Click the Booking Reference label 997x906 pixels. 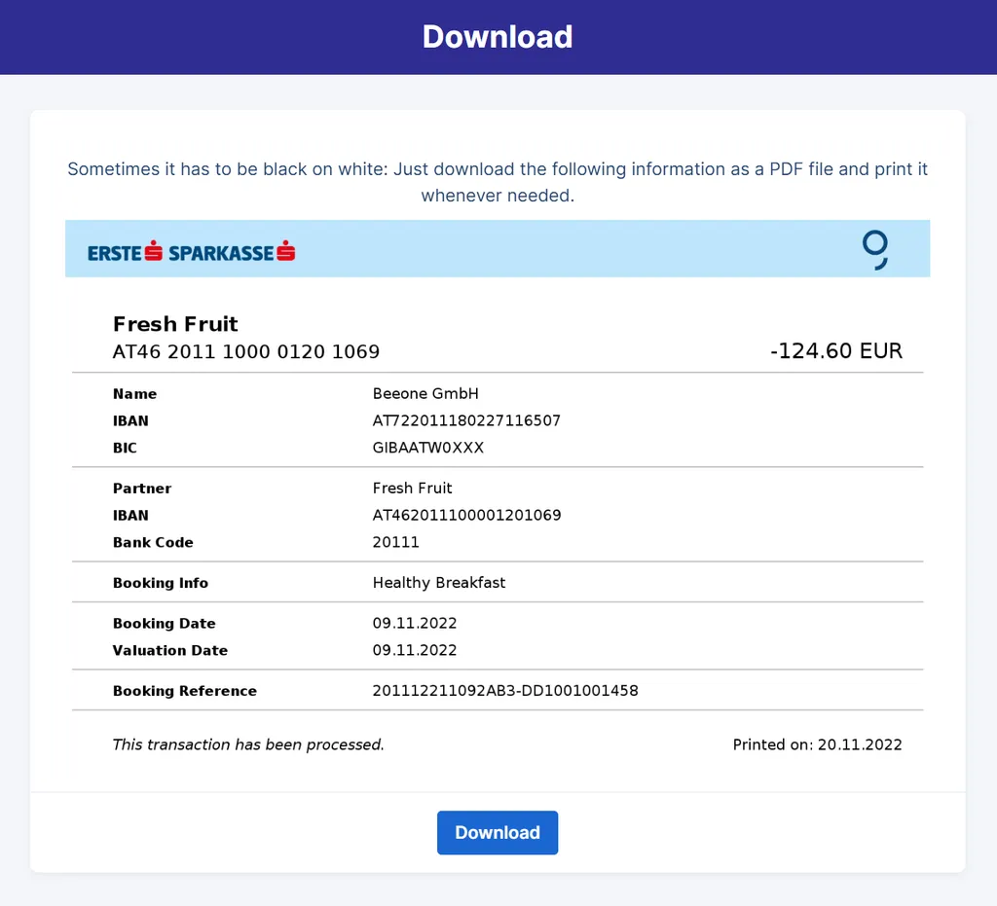pyautogui.click(x=185, y=691)
